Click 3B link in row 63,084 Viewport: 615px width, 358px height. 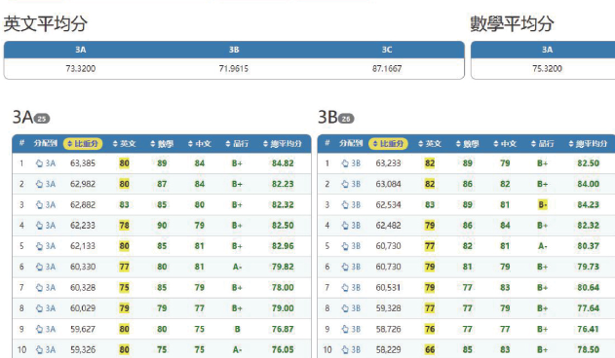[x=356, y=184]
